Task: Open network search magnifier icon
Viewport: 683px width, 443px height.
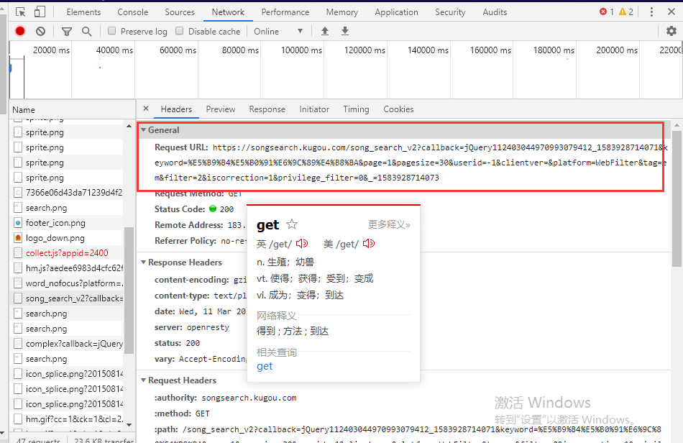Action: click(x=87, y=32)
